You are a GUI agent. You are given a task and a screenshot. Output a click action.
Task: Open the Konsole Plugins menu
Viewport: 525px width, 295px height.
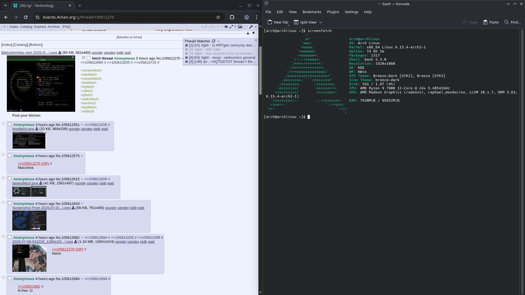333,12
